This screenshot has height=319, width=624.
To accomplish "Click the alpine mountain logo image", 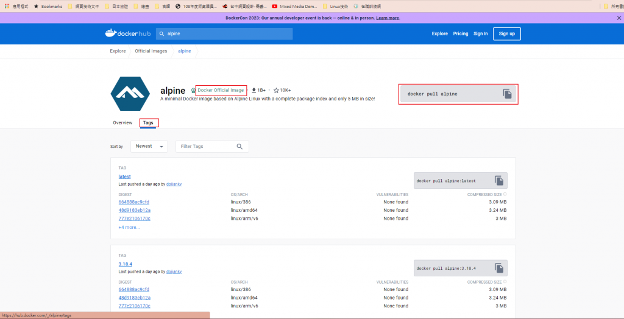I will click(x=130, y=94).
